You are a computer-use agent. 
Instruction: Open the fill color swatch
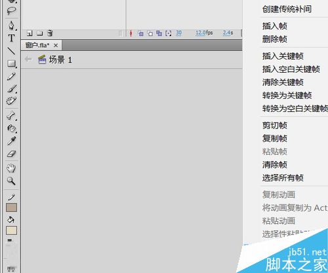(11, 230)
